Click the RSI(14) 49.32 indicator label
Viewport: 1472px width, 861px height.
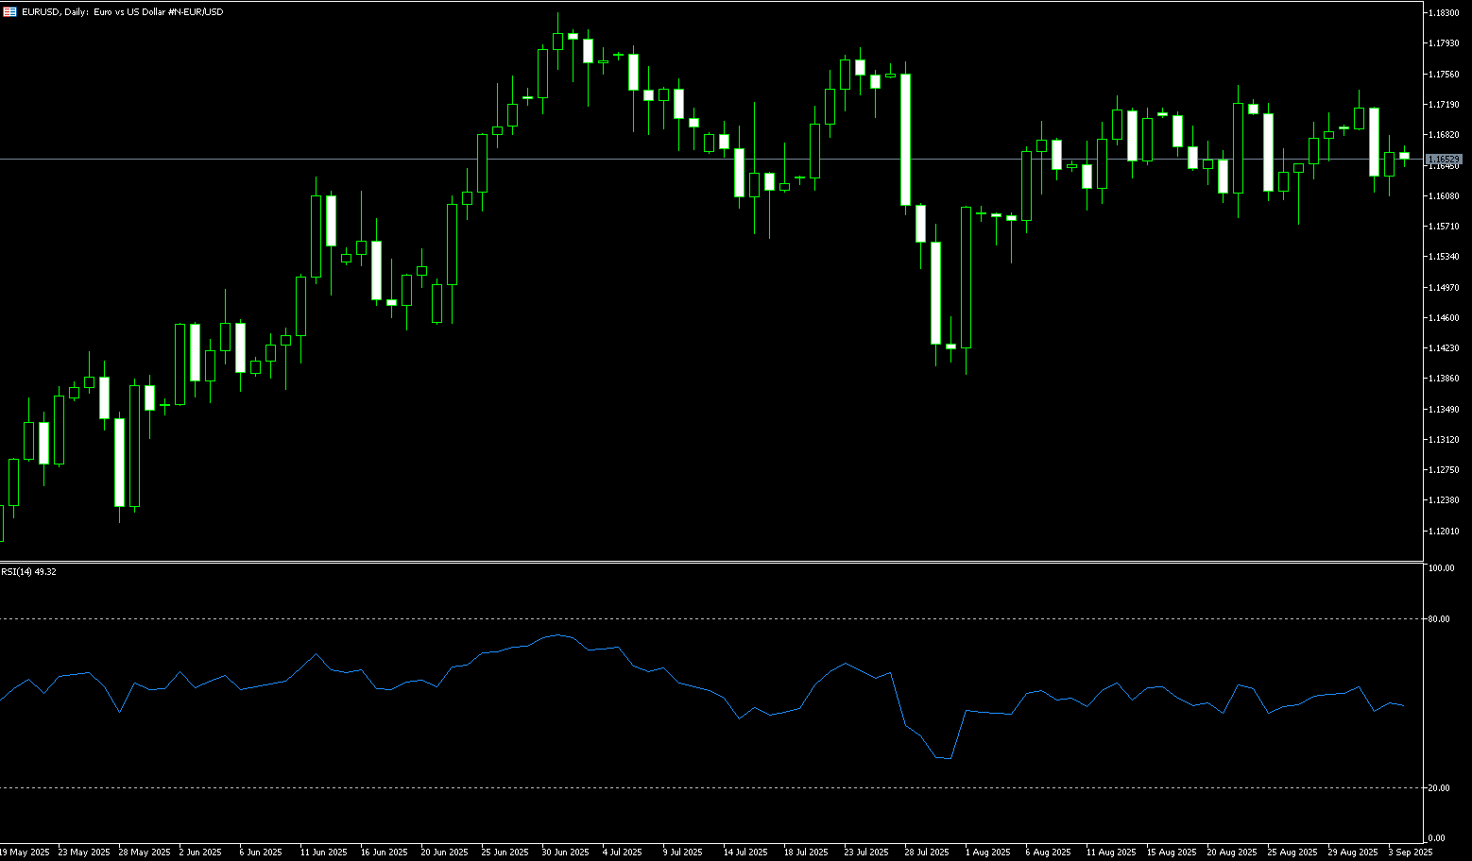(28, 572)
